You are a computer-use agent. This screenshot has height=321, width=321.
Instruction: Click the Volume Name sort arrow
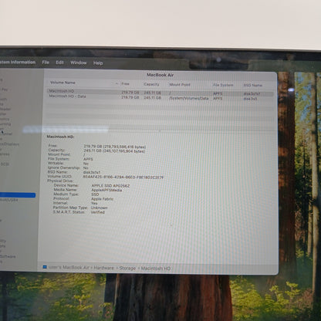[x=117, y=83]
